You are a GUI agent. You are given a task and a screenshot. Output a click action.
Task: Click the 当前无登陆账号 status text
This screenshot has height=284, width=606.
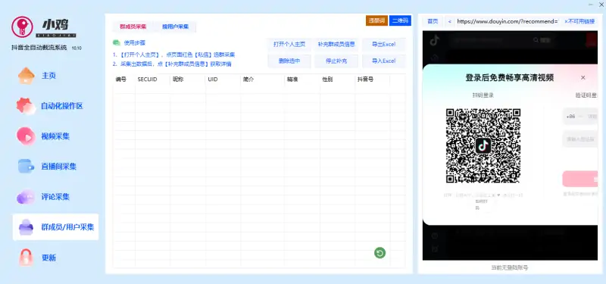[x=509, y=267]
